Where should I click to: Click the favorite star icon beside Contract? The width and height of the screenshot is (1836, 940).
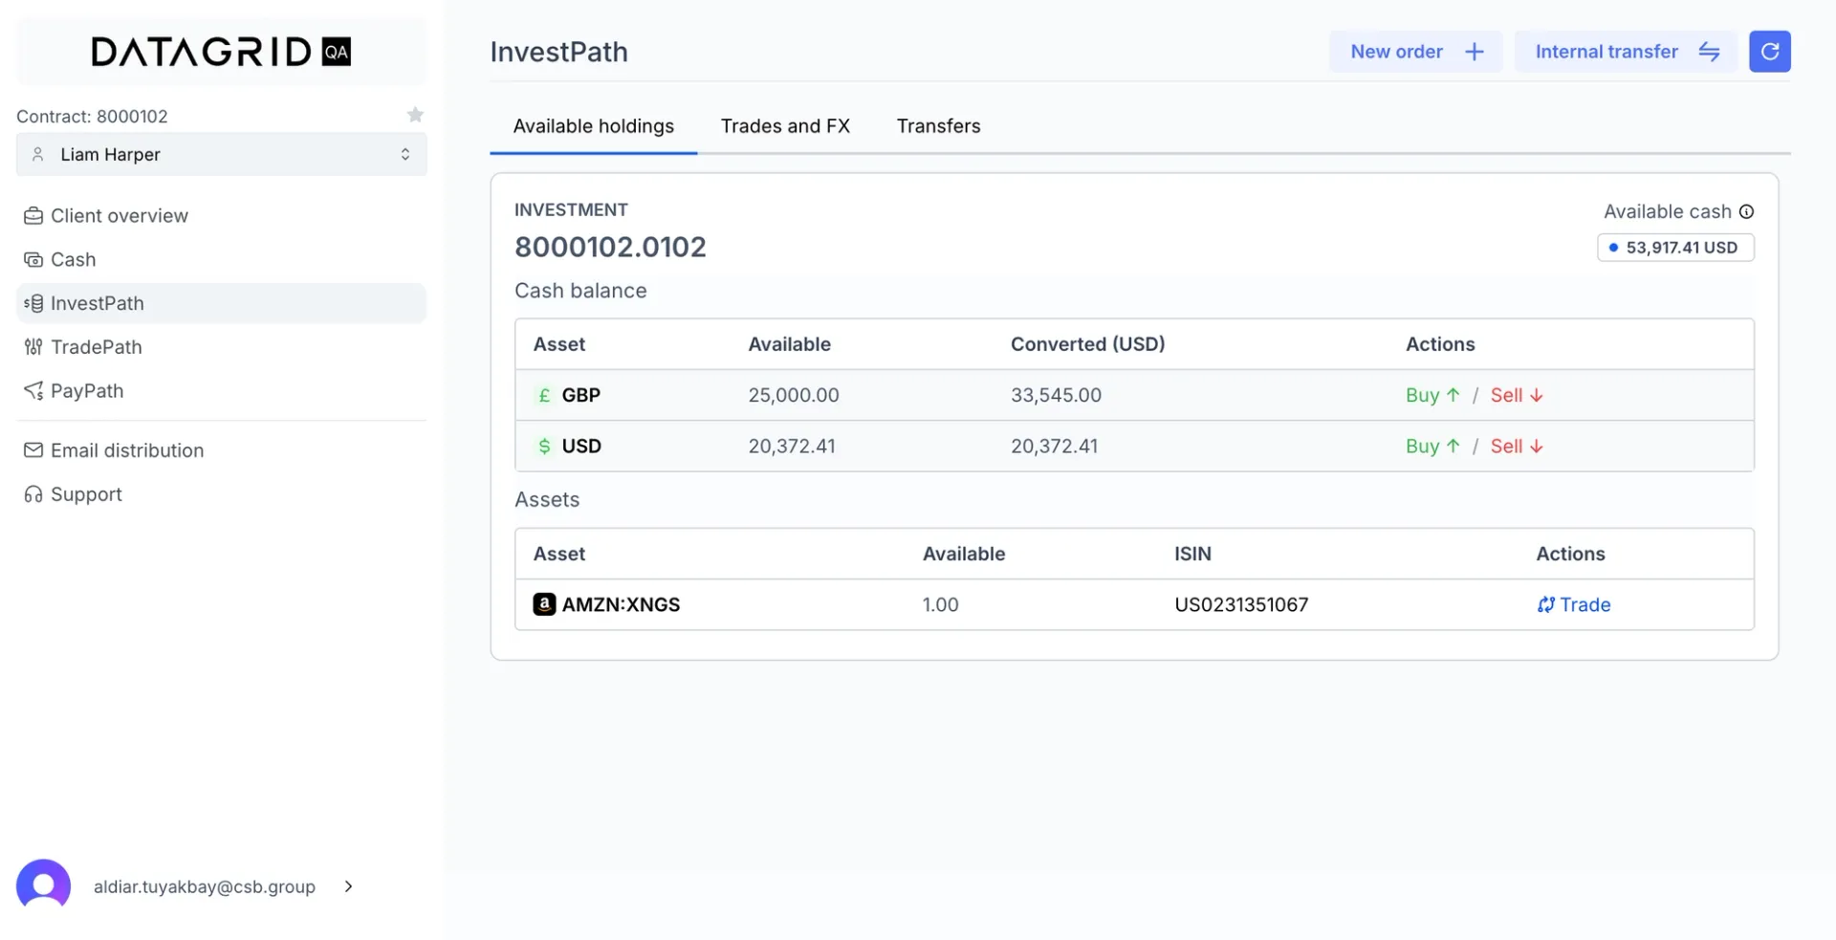click(415, 115)
